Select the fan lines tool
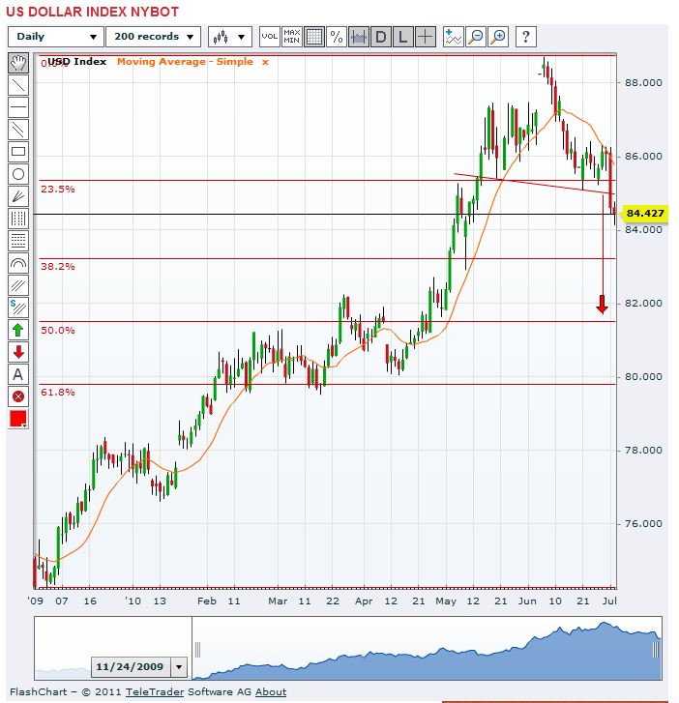 coord(18,196)
